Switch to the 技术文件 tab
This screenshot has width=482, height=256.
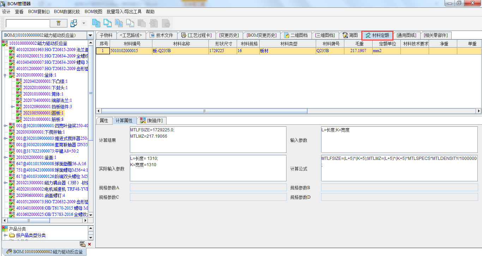161,35
